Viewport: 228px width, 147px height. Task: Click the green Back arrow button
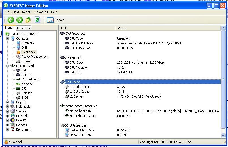click(10, 20)
